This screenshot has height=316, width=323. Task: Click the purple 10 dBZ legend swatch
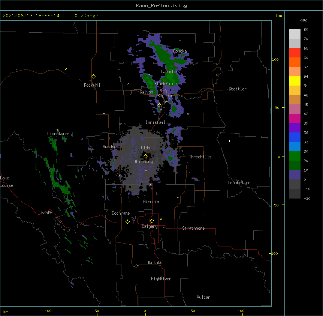(x=295, y=175)
